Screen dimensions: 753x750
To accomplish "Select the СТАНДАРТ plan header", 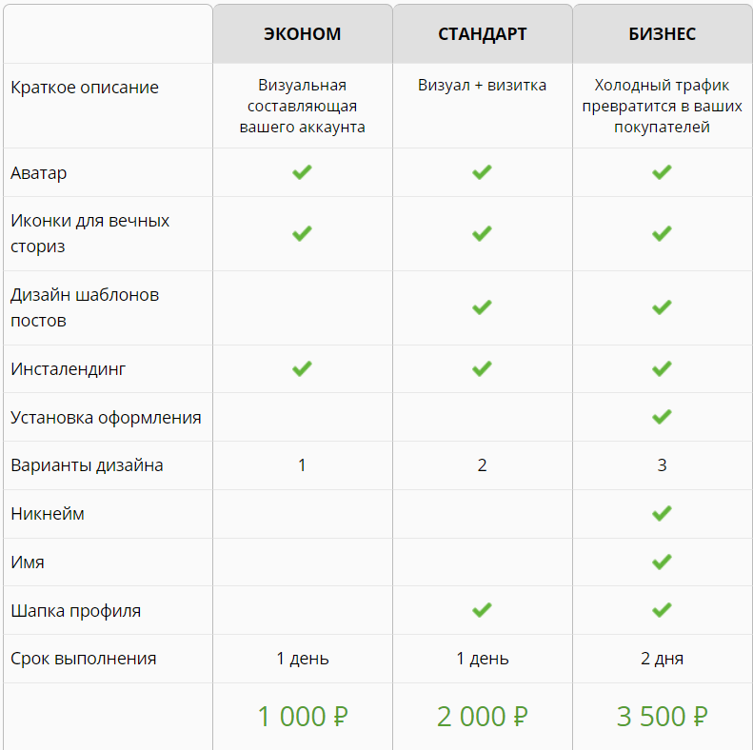I will point(482,34).
